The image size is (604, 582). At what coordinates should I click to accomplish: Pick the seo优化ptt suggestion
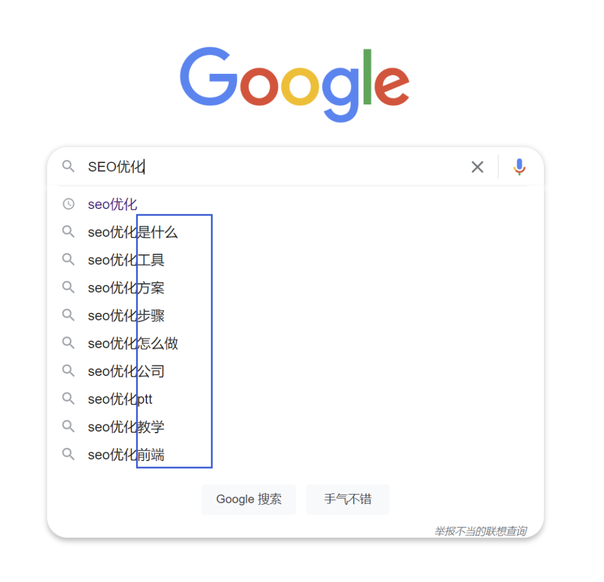coord(120,400)
